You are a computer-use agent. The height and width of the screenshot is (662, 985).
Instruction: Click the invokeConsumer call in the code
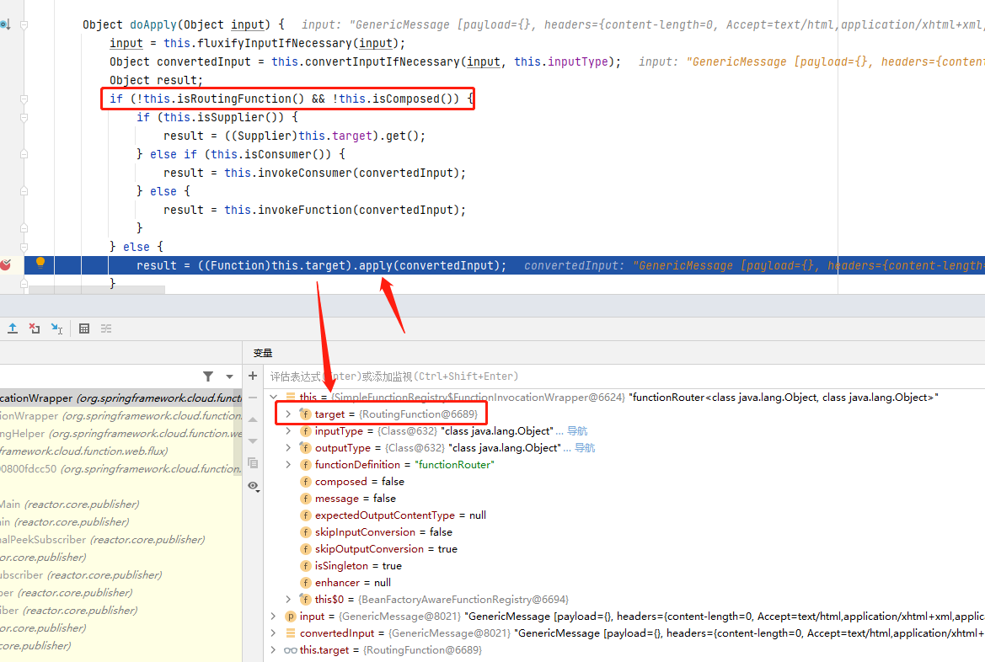[303, 173]
